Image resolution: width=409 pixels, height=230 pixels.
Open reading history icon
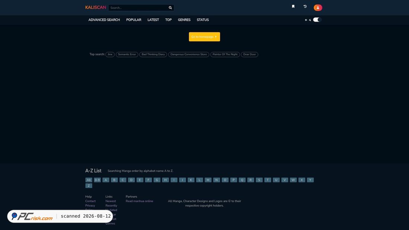click(305, 7)
